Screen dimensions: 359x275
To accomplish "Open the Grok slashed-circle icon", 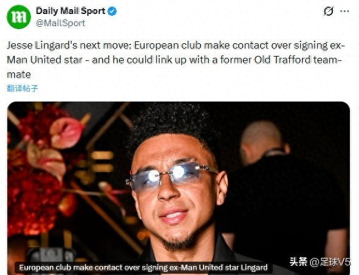I will (x=329, y=11).
